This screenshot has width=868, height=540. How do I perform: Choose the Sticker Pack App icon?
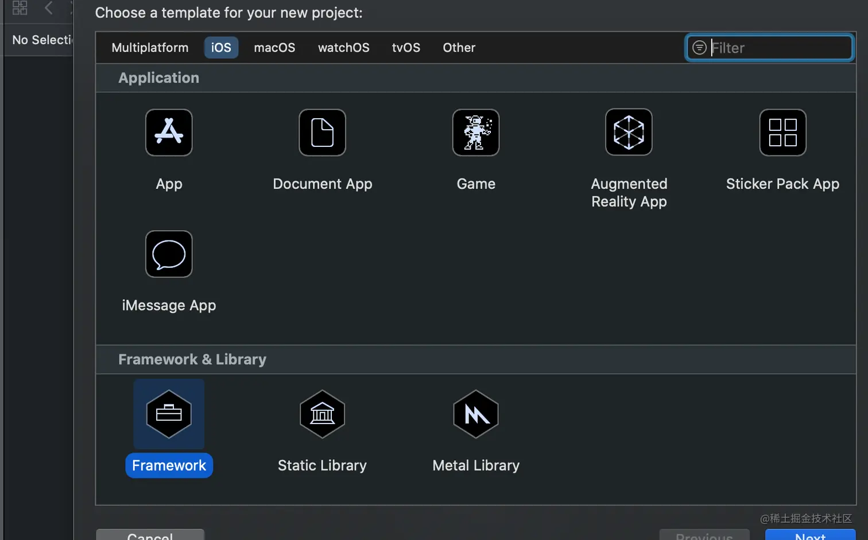pos(782,133)
